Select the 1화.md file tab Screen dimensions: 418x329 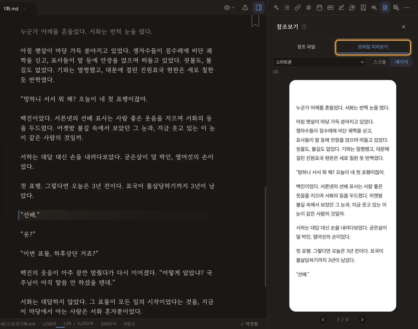click(11, 9)
